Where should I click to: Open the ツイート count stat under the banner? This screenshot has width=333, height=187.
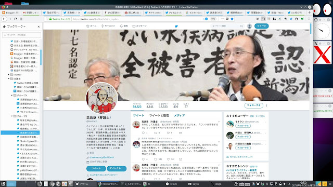coord(137,105)
